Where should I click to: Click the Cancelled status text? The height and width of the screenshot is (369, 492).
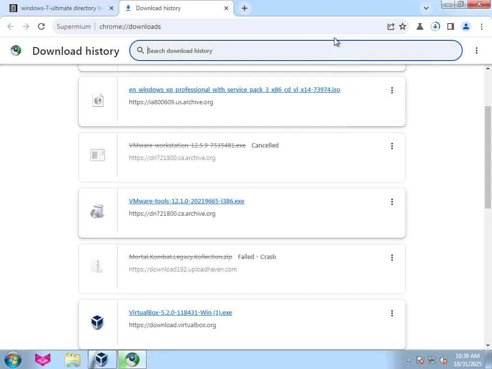265,145
